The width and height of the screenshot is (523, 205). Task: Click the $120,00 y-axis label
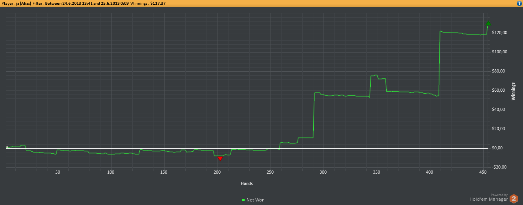tap(499, 33)
